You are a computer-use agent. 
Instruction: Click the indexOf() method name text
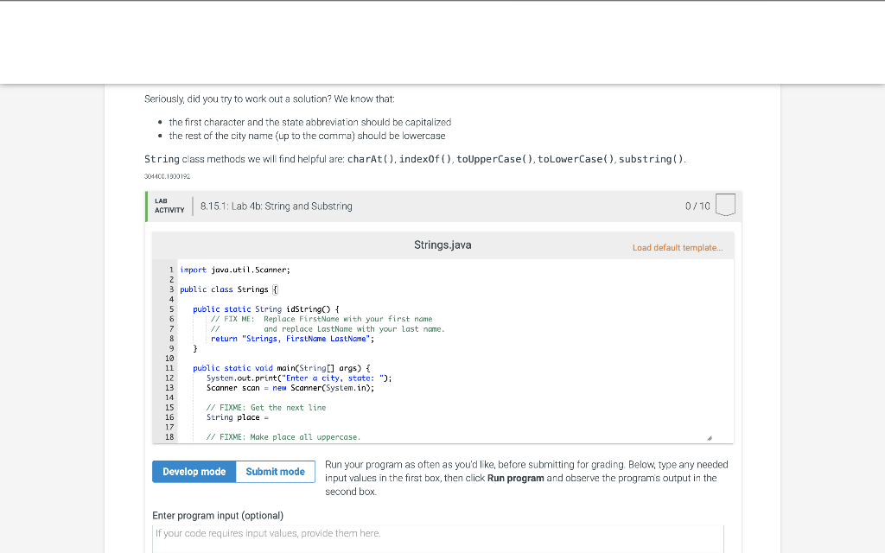tap(425, 159)
